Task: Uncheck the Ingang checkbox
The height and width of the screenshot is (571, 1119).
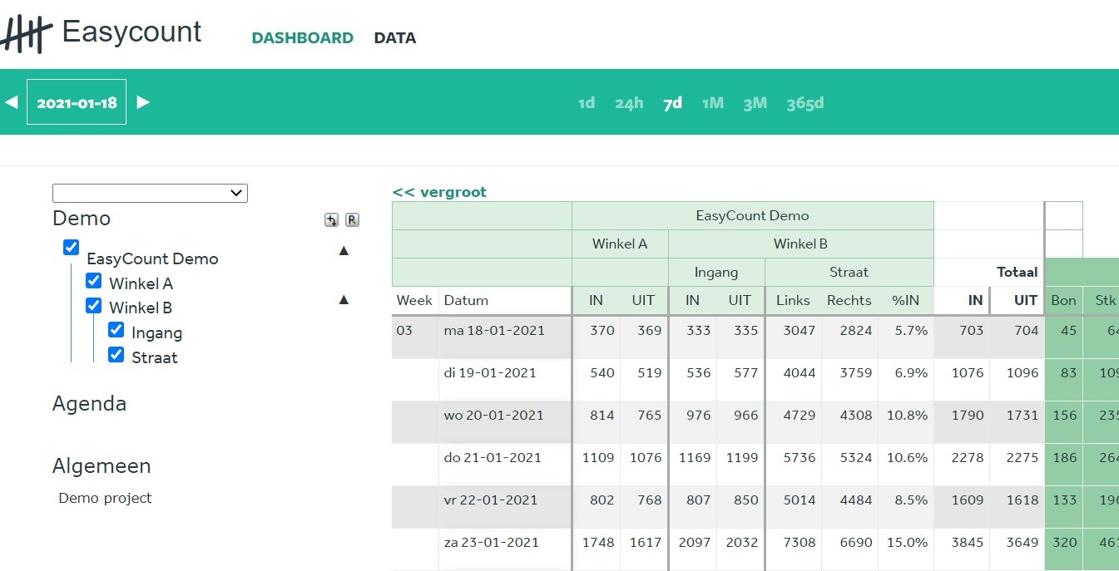Action: (x=116, y=330)
